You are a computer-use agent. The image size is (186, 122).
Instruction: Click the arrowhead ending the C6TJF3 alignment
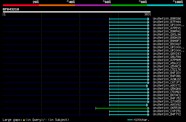pos(149,83)
